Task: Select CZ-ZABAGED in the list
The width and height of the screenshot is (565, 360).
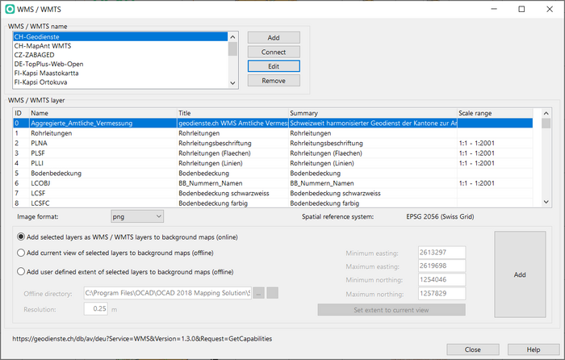Action: point(120,55)
